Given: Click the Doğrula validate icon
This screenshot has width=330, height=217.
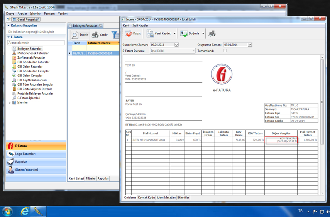Looking at the screenshot, I should tap(184, 34).
